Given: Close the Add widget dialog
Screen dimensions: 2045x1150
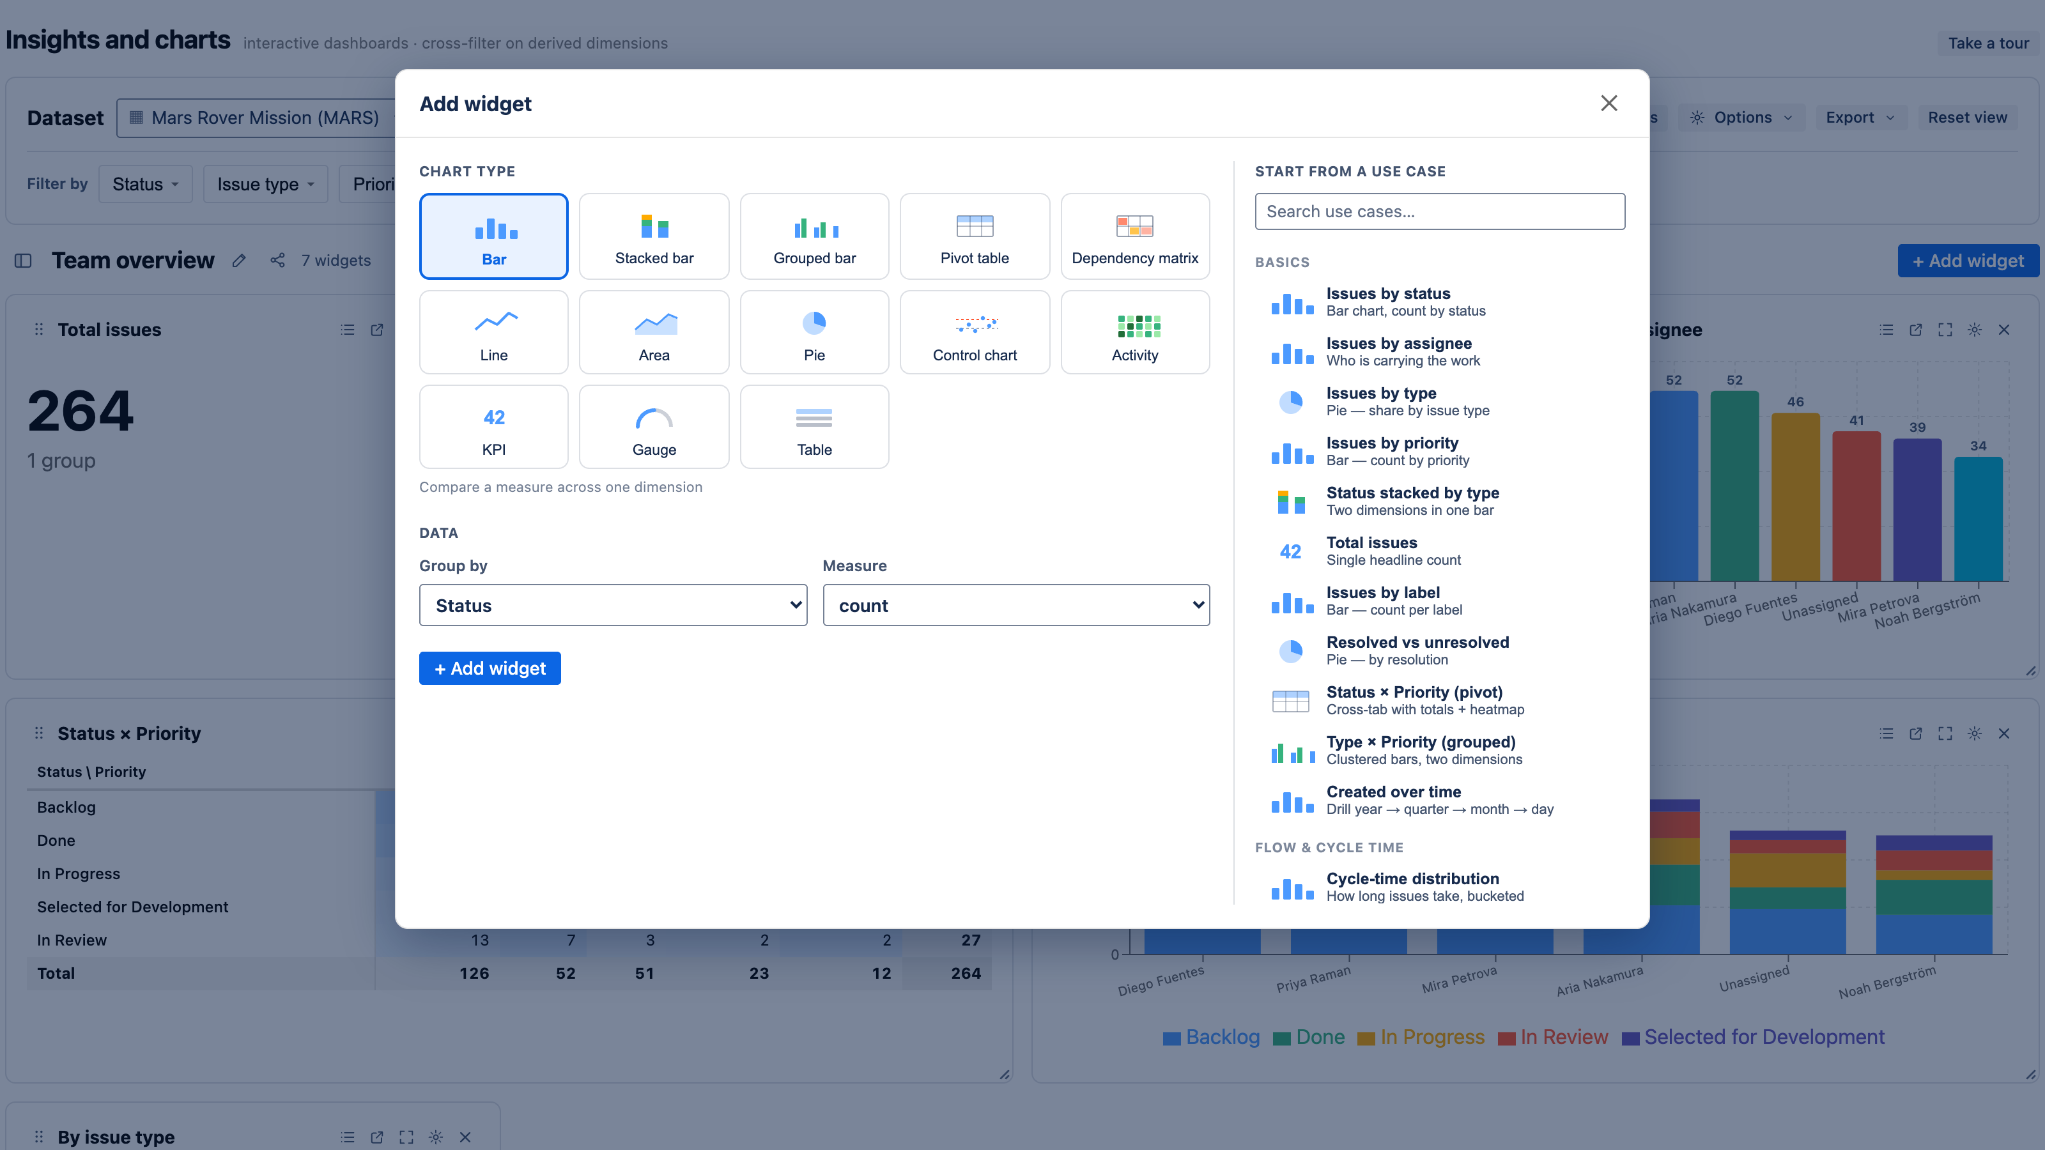Looking at the screenshot, I should point(1609,103).
